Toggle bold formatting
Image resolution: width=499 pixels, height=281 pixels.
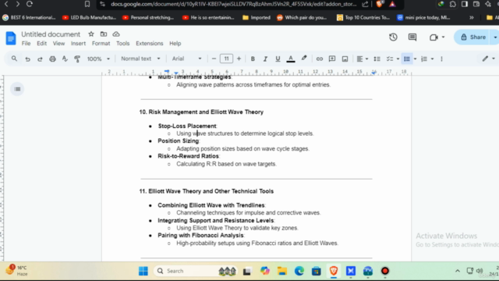pyautogui.click(x=253, y=59)
